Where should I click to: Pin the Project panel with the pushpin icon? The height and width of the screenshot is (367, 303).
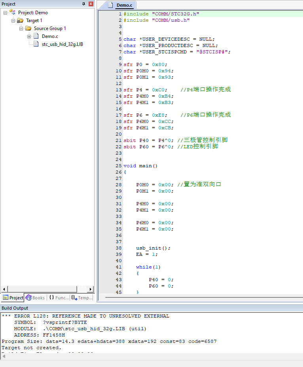pos(83,4)
